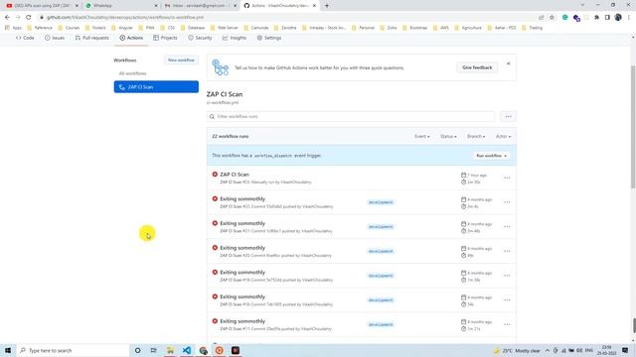Open workflow options menu beside filter field
636x357 pixels.
pyautogui.click(x=508, y=117)
